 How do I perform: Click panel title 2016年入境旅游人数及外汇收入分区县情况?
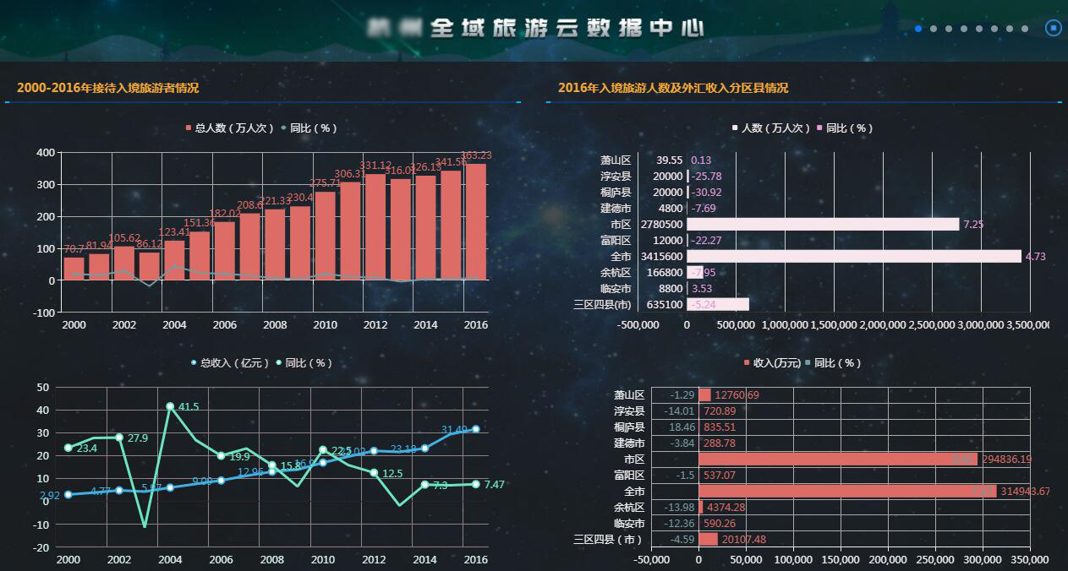[673, 88]
